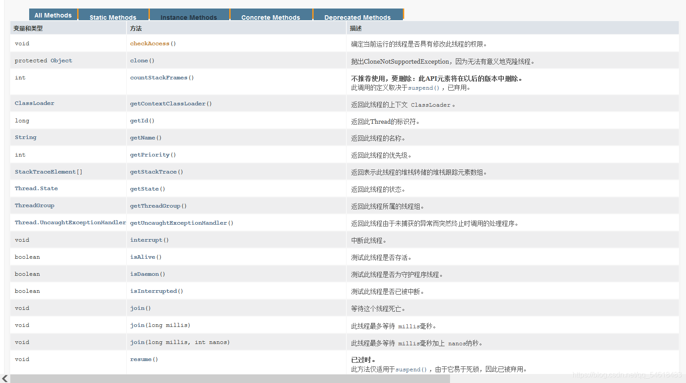Click the boolean type in isAlive row

pyautogui.click(x=27, y=257)
